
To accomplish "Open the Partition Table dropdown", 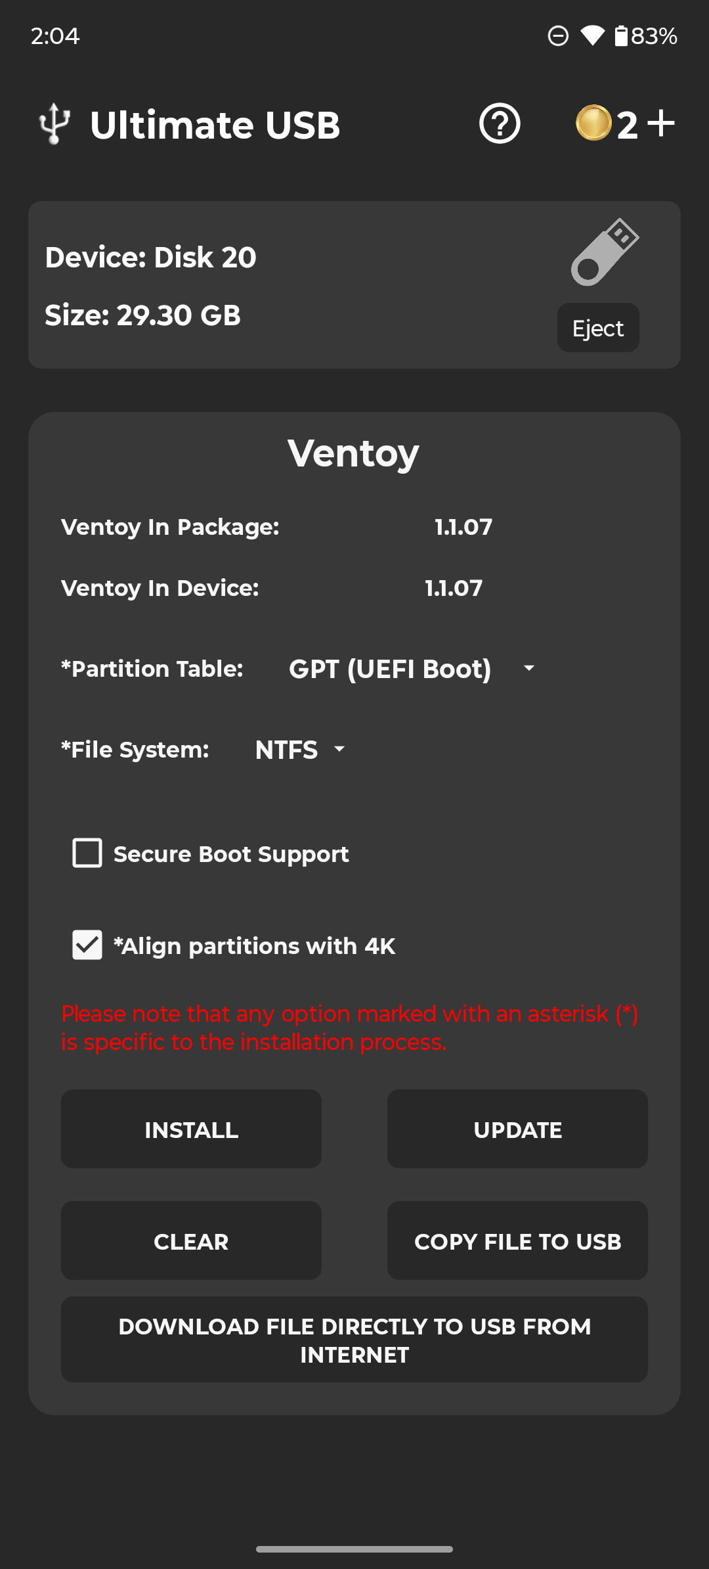I will [x=390, y=669].
